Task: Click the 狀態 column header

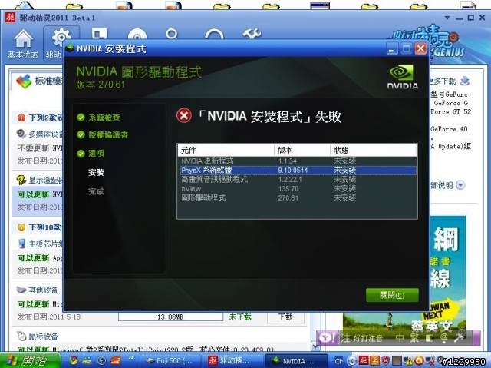Action: click(x=374, y=151)
